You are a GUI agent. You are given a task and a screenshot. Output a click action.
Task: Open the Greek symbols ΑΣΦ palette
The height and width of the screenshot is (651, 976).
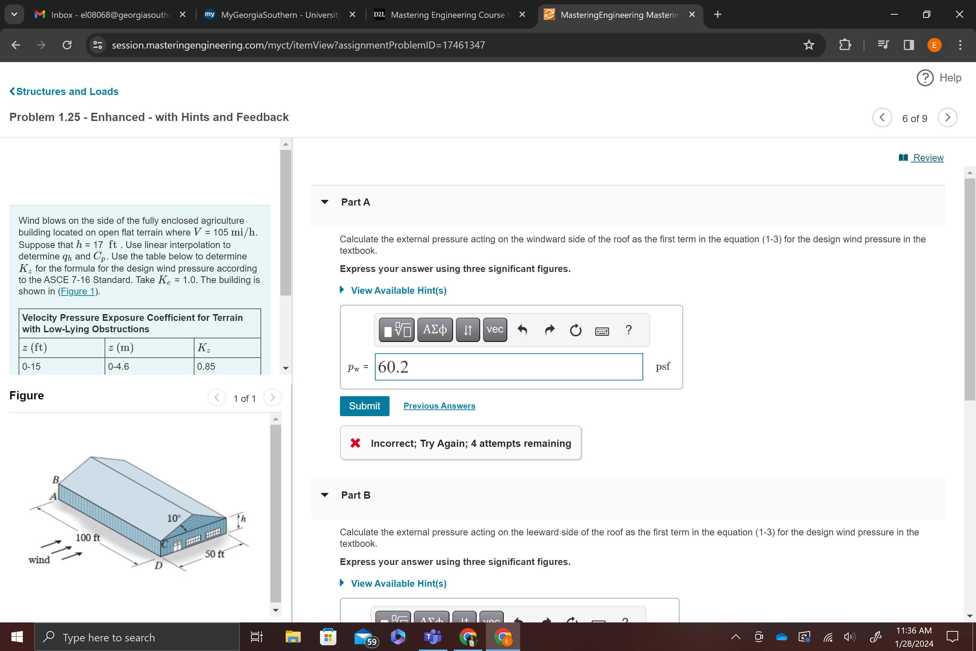point(434,330)
